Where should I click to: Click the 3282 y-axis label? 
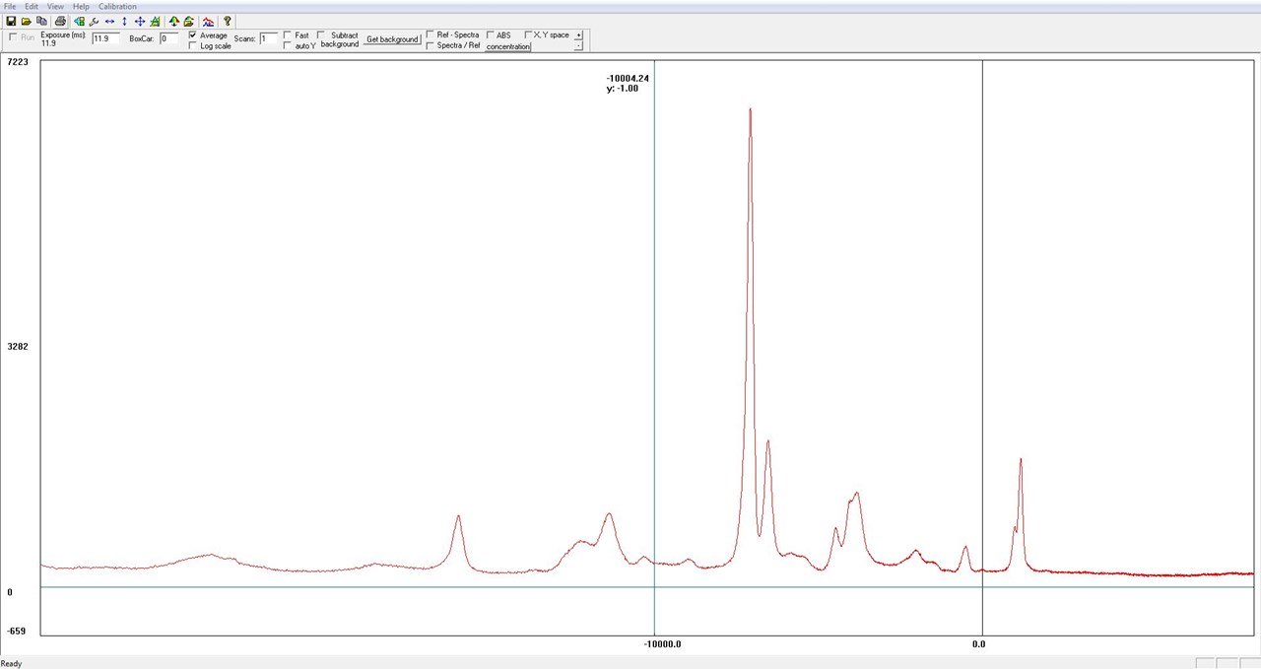[17, 347]
